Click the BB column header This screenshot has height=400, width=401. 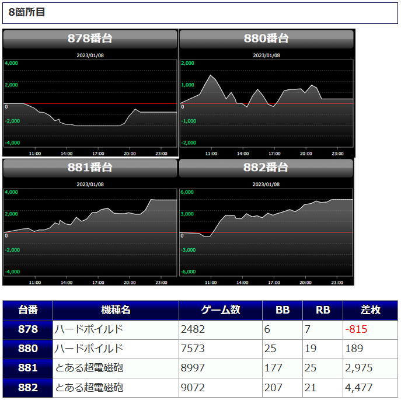click(283, 310)
